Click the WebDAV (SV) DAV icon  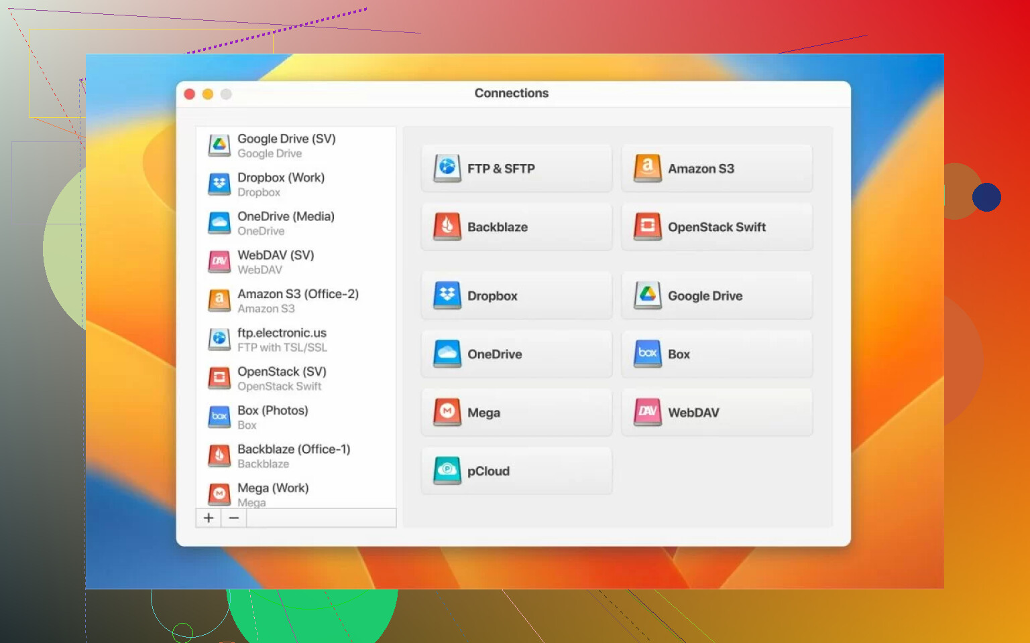click(x=219, y=262)
